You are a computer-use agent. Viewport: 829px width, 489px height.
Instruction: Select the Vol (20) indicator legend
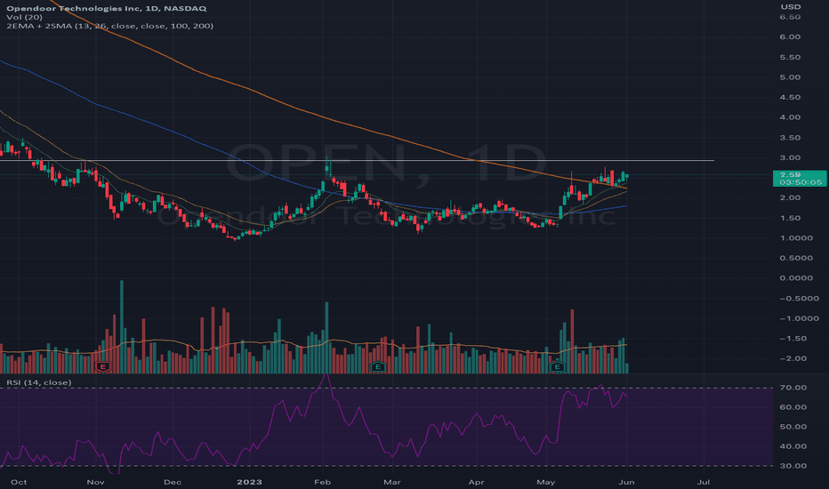pyautogui.click(x=24, y=17)
